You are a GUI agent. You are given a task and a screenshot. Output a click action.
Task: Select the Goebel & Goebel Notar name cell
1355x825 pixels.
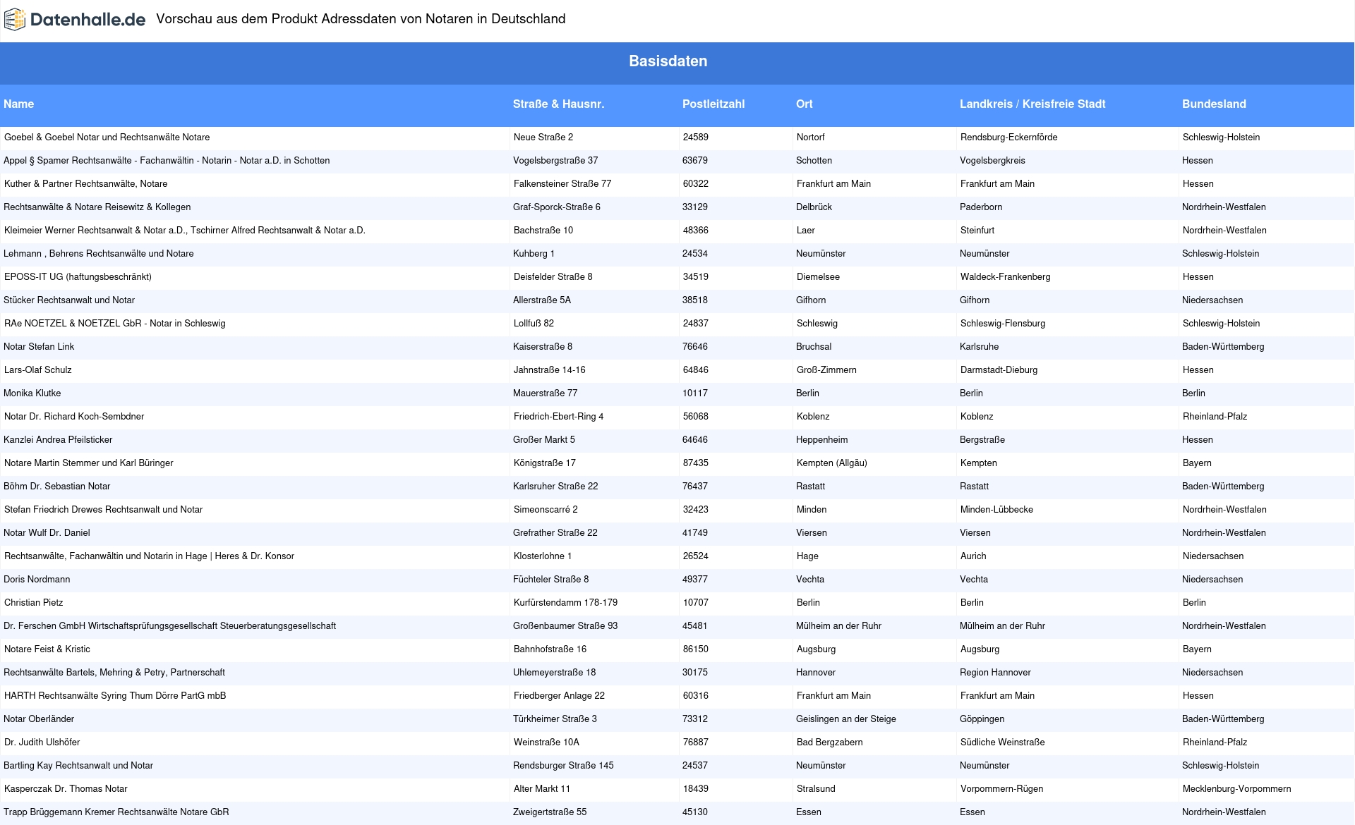point(107,137)
